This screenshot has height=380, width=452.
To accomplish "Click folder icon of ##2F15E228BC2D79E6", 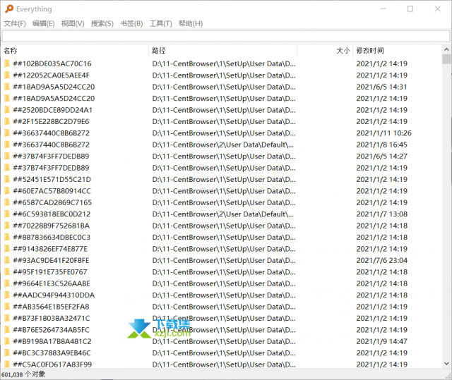I will point(7,121).
